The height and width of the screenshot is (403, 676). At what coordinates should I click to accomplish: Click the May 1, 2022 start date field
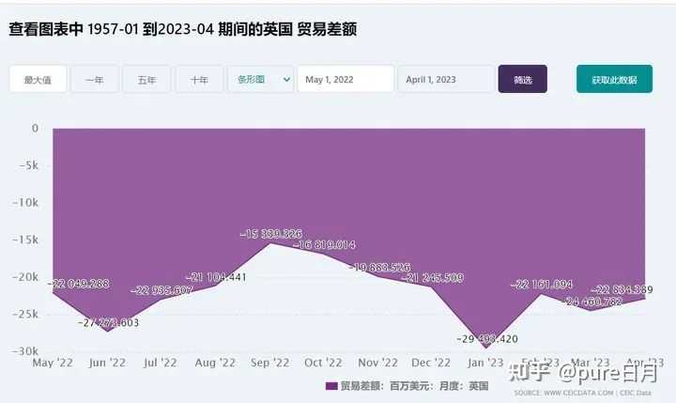(x=346, y=79)
